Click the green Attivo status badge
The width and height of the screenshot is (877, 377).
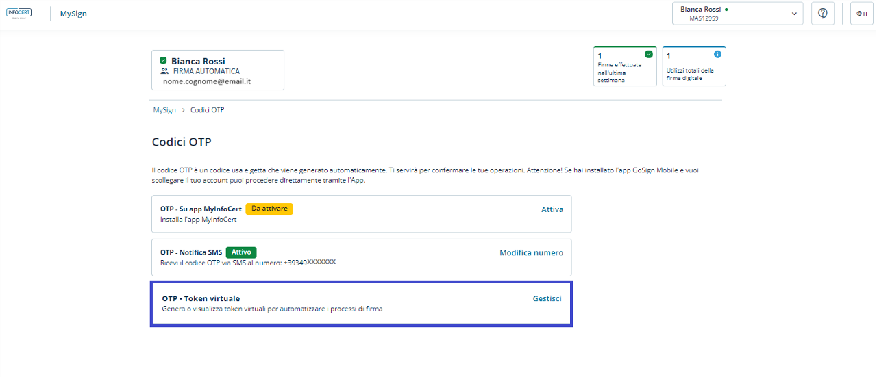click(x=241, y=252)
